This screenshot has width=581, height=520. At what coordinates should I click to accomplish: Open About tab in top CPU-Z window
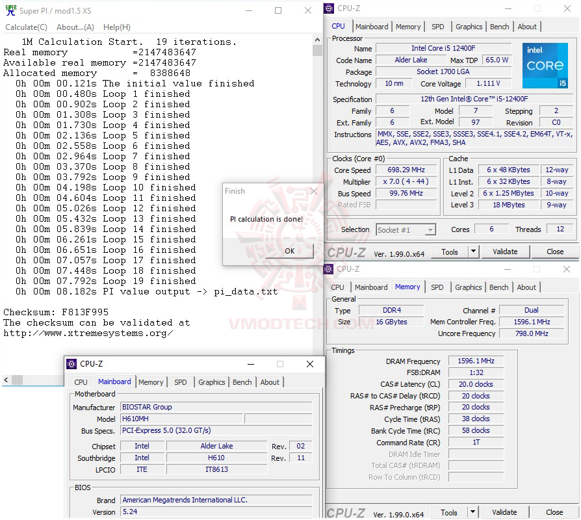click(x=527, y=27)
